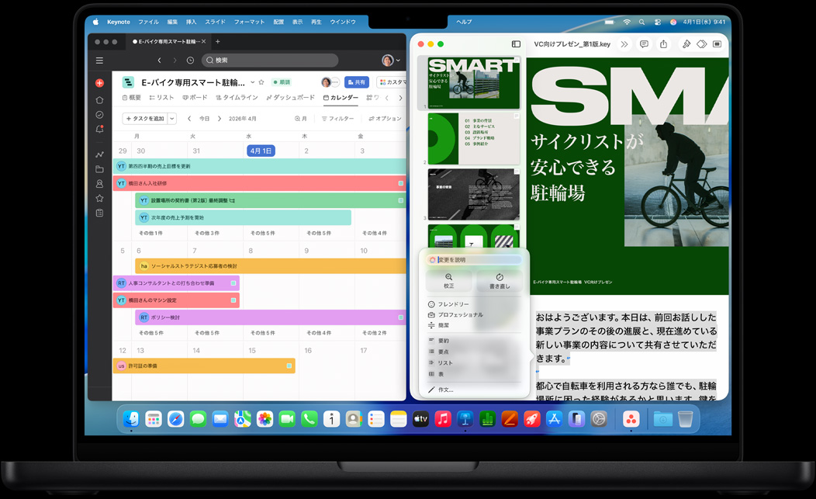
Task: Click the 共有 share button in Asana
Action: (357, 81)
